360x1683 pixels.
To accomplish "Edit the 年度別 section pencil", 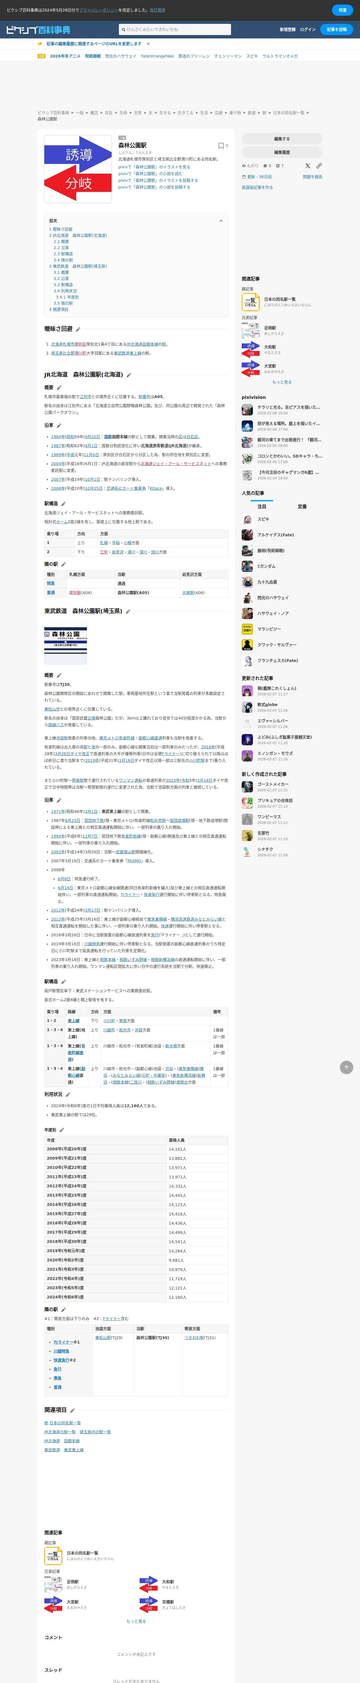I will [x=62, y=1130].
